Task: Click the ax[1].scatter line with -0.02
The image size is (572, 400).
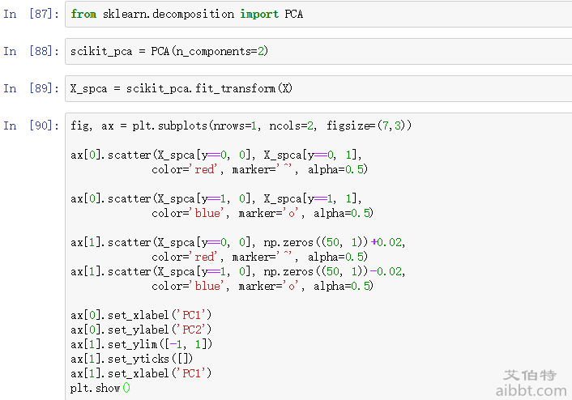Action: [238, 271]
